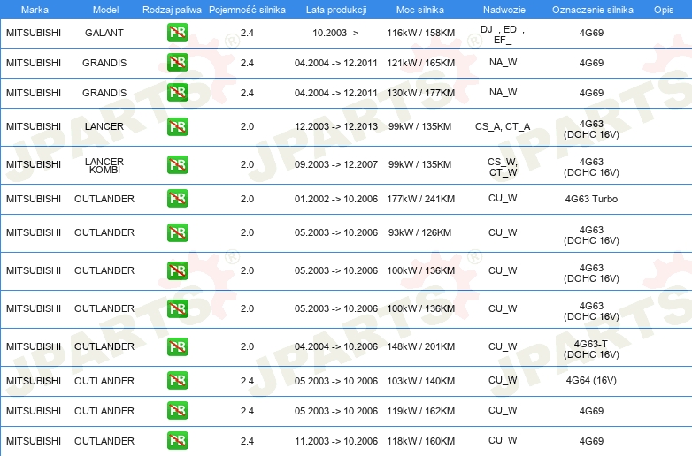
Task: Click the '12.2003 -> 12.2013' date cell
Action: point(336,126)
